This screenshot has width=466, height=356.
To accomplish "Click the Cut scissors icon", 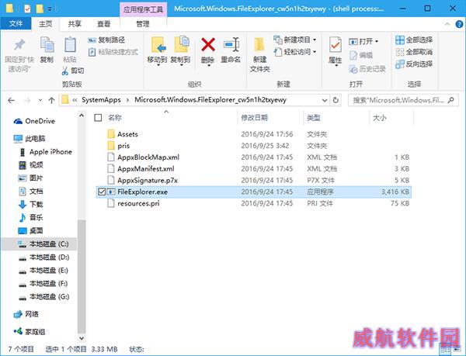I will tap(65, 71).
